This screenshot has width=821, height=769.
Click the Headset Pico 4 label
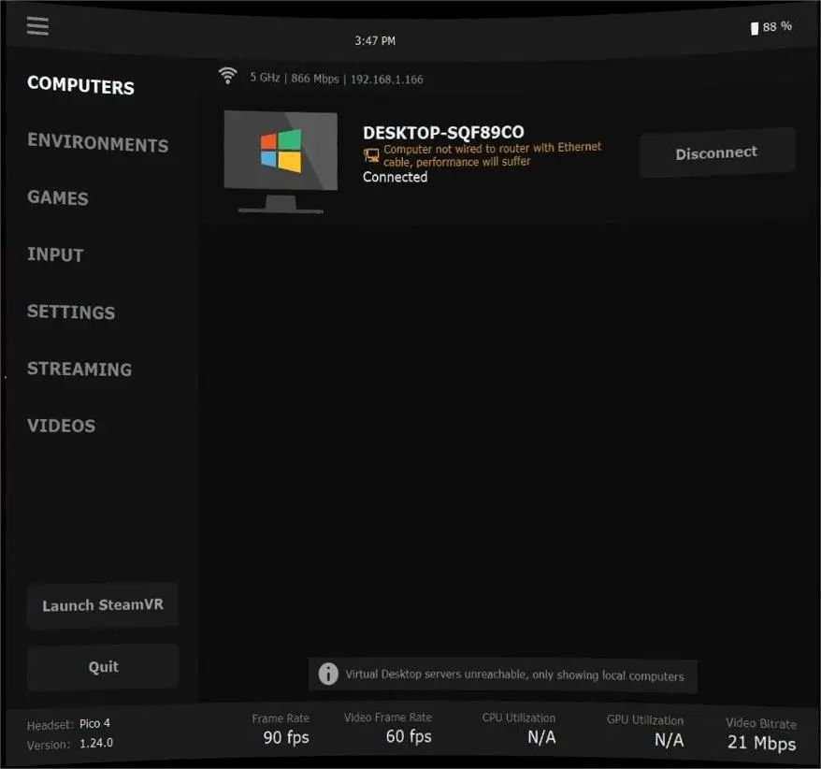pos(68,724)
